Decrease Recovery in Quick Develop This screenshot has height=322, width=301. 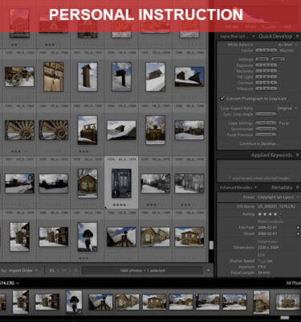coord(258,71)
